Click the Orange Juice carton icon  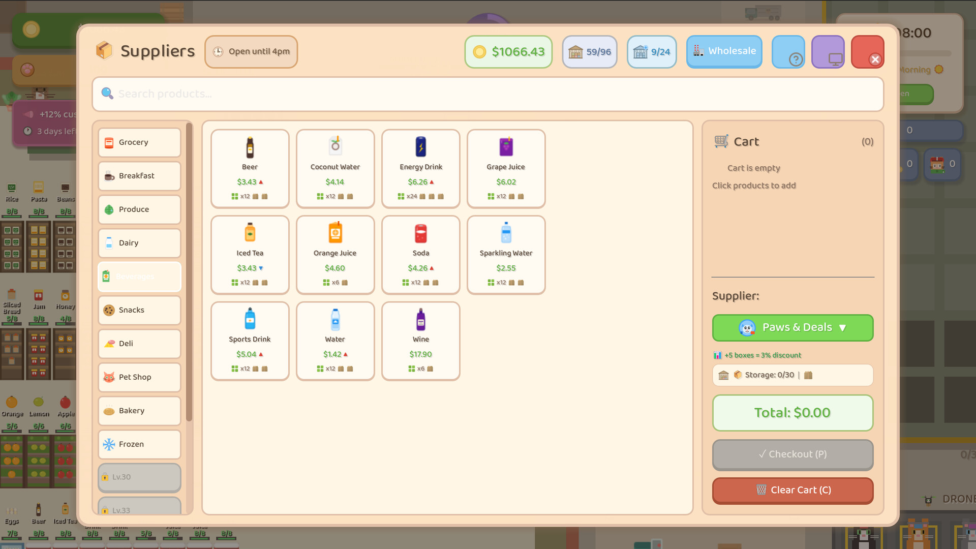[x=335, y=233]
